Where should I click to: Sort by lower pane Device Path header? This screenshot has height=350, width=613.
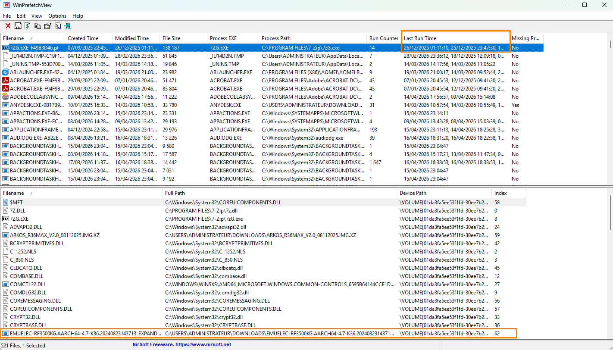[444, 193]
